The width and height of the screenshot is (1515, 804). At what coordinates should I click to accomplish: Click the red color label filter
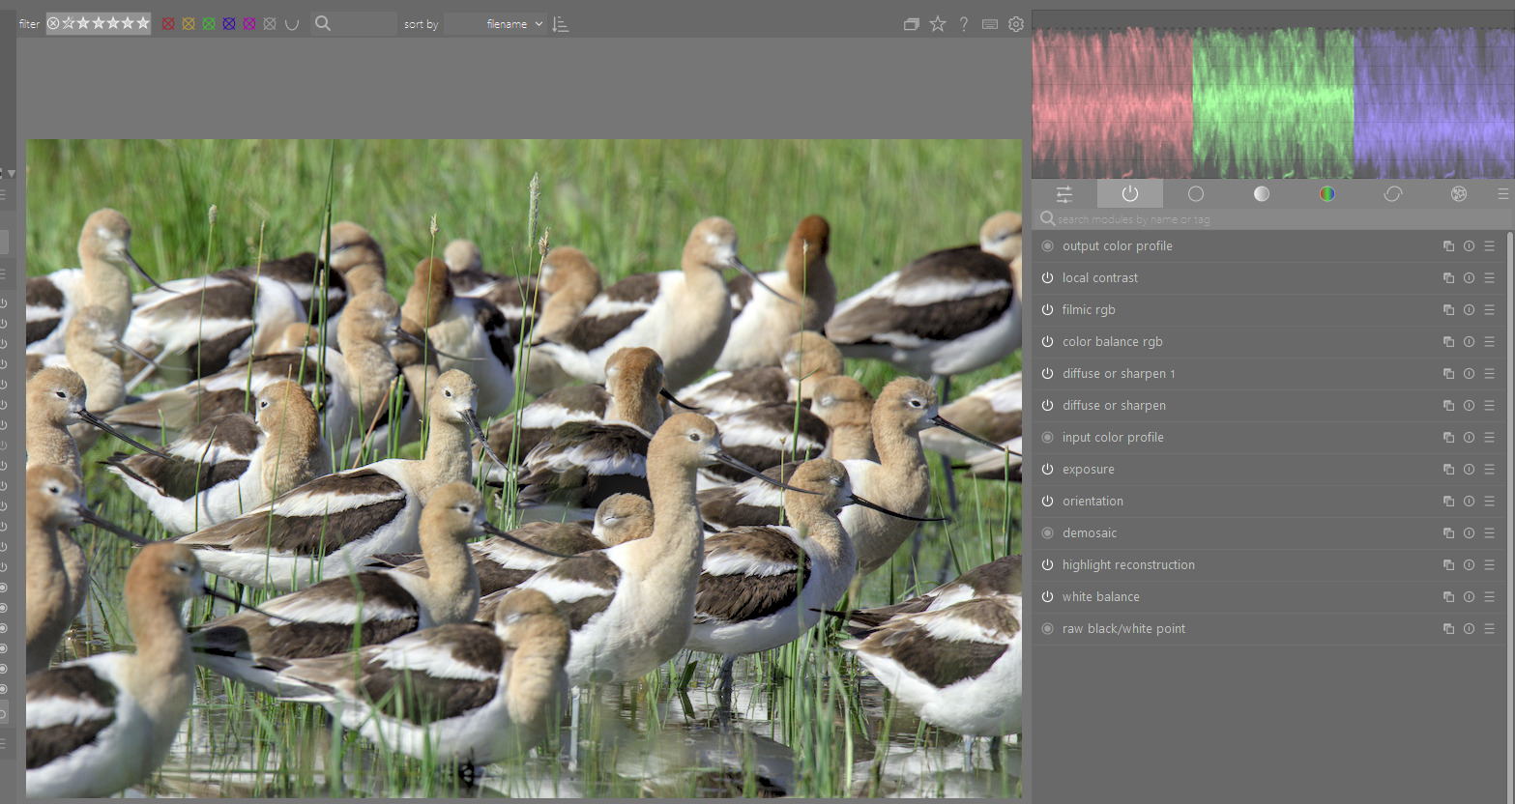pyautogui.click(x=168, y=24)
